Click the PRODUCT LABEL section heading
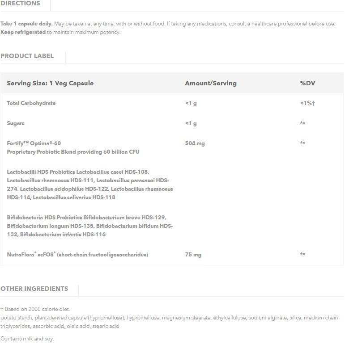The height and width of the screenshot is (344, 345). point(27,56)
